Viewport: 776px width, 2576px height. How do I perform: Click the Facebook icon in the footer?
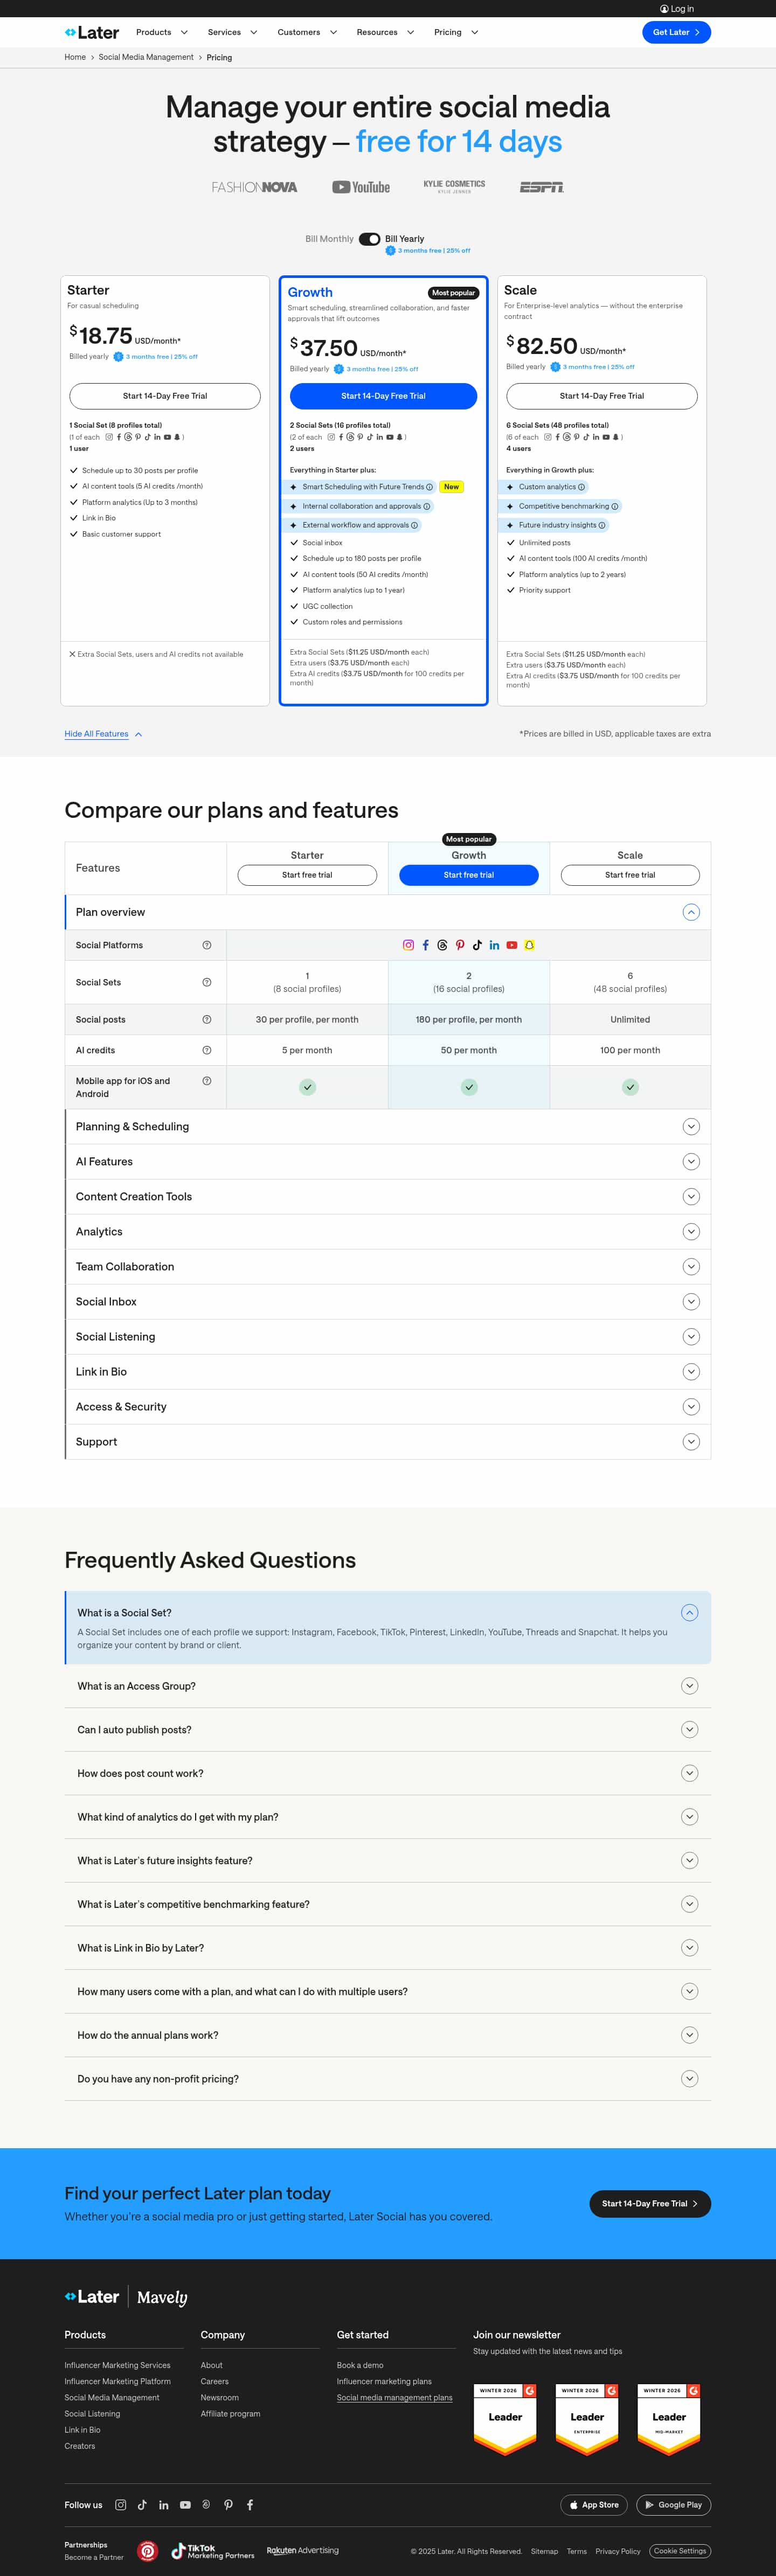tap(250, 2505)
